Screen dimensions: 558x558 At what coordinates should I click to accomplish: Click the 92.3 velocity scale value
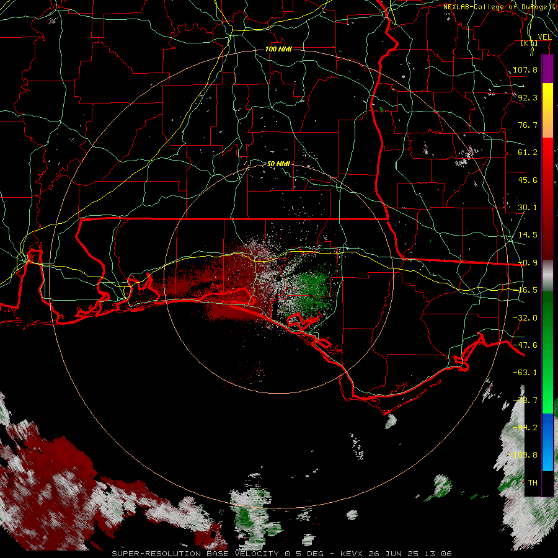pos(528,97)
